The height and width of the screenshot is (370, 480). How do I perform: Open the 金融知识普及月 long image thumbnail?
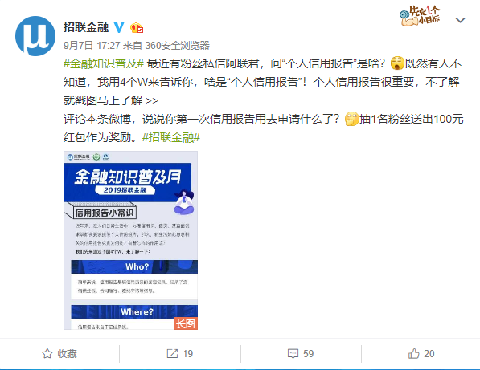click(x=131, y=240)
